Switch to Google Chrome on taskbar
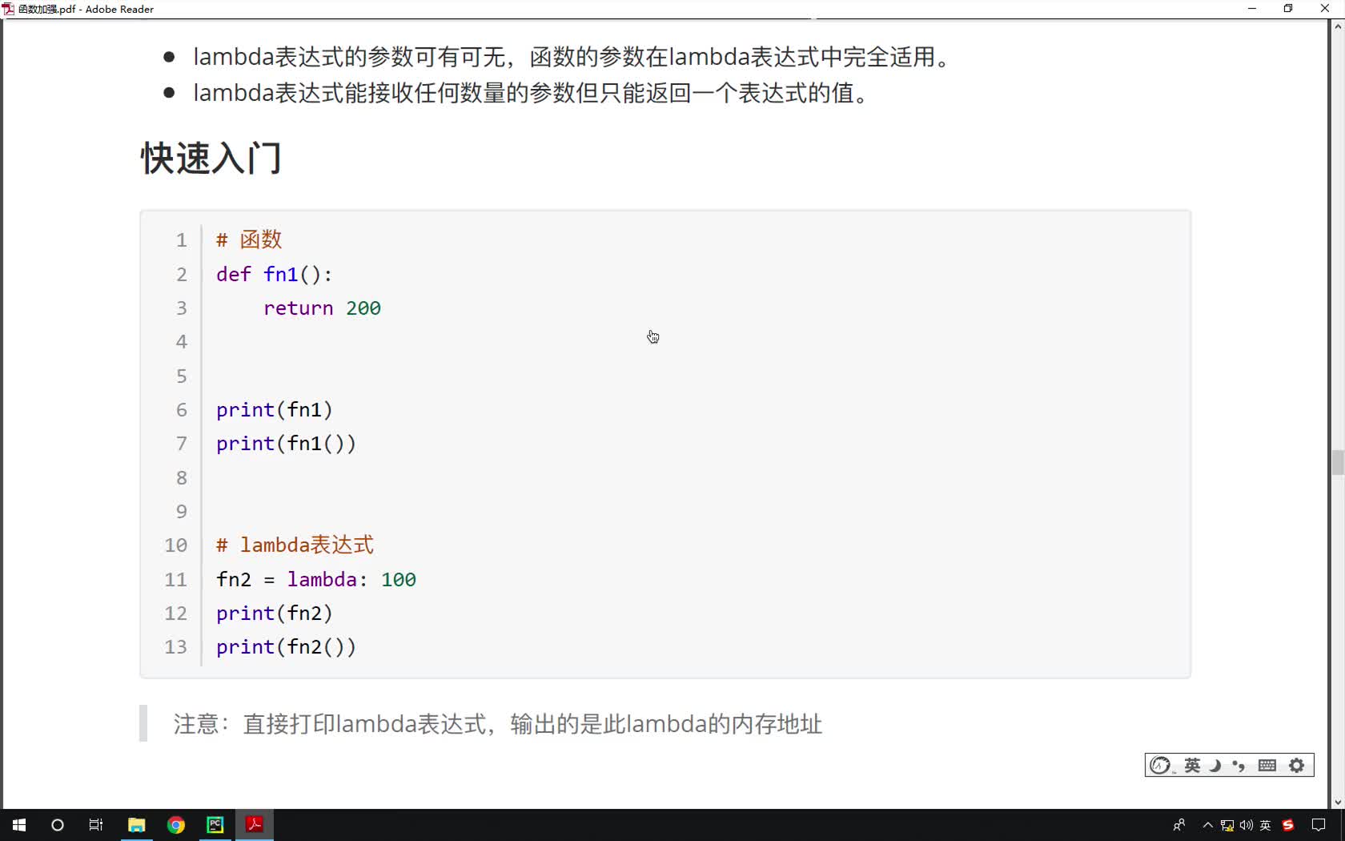The image size is (1345, 841). click(x=176, y=825)
